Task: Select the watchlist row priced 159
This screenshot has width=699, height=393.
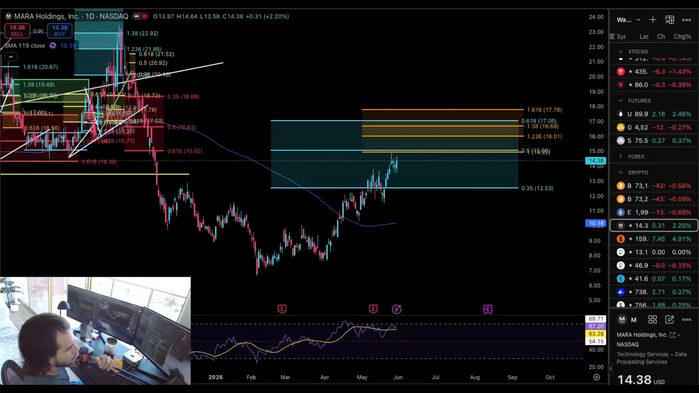Action: (x=654, y=239)
